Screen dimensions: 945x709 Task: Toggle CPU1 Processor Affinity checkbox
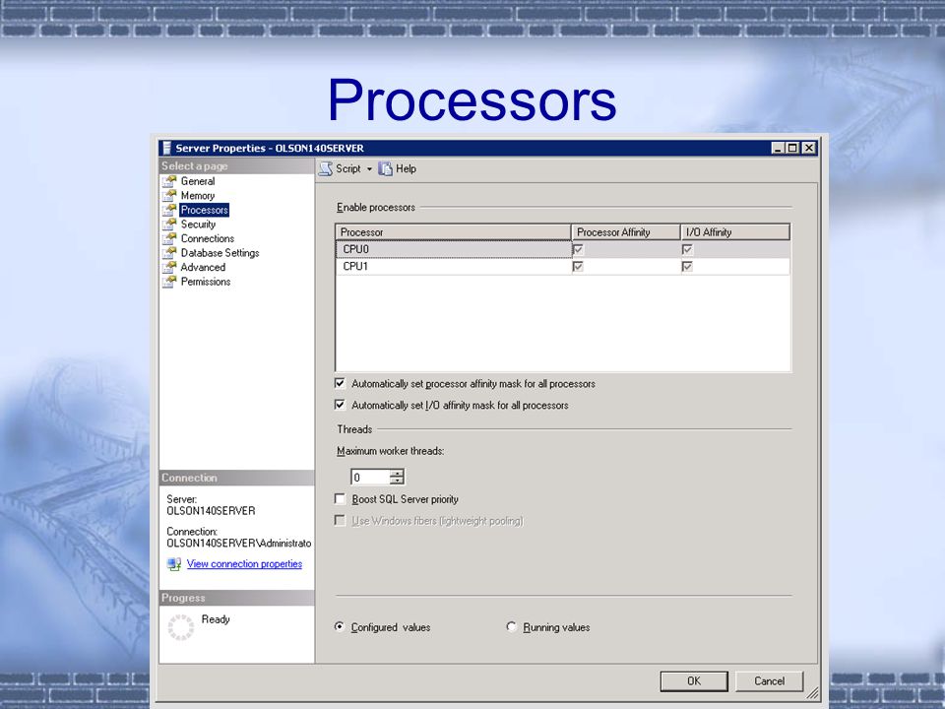pos(578,267)
